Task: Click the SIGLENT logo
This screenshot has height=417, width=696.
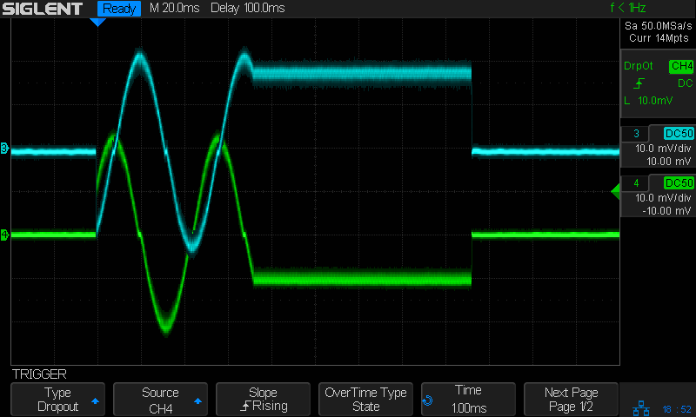Action: 43,9
